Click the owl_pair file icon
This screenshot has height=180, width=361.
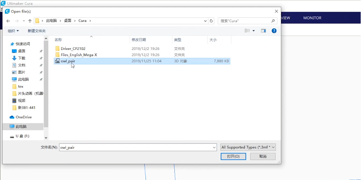click(57, 61)
